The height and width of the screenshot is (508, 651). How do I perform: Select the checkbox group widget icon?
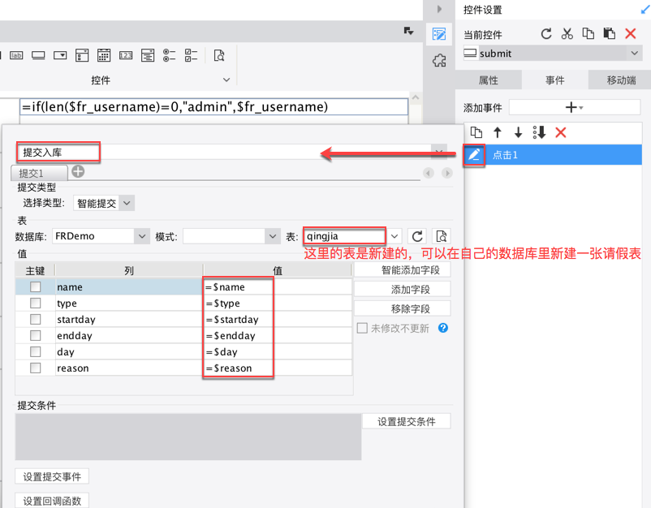[x=191, y=55]
